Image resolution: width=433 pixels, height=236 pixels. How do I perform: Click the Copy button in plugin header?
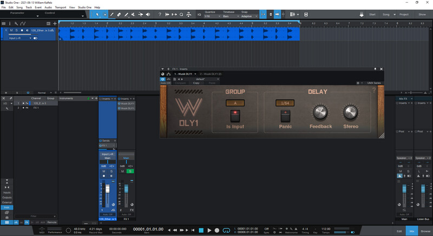coord(196,83)
